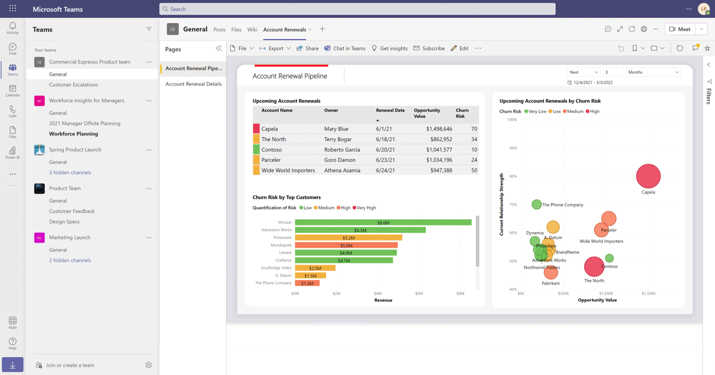The height and width of the screenshot is (375, 715).
Task: Click the Activity bell icon
Action: (x=12, y=28)
